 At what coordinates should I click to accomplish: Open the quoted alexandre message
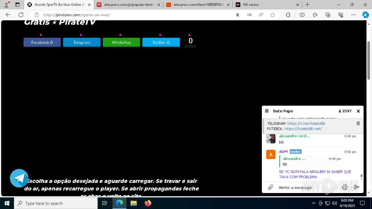pyautogui.click(x=311, y=161)
